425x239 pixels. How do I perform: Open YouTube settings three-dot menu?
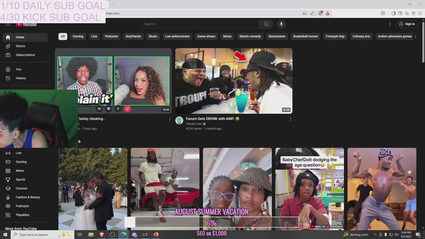point(390,24)
